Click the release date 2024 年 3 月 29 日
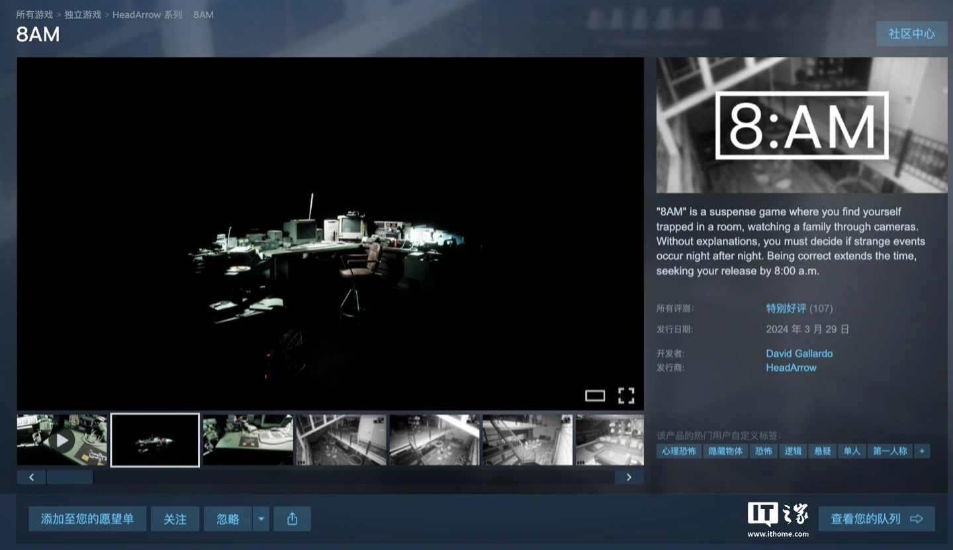Screen dimensions: 953x550 [x=807, y=329]
